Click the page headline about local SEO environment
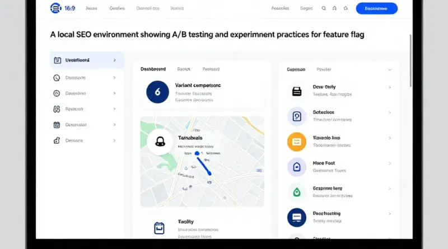Screen dimensions: 448x249 pos(207,35)
